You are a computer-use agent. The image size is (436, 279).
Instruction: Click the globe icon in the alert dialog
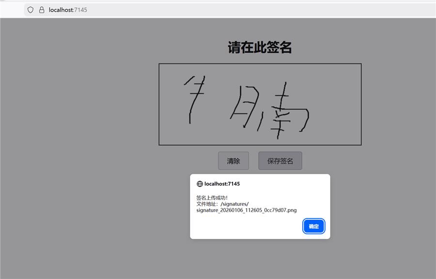(x=200, y=184)
